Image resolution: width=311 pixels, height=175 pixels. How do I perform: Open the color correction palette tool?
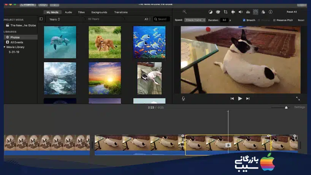click(218, 12)
